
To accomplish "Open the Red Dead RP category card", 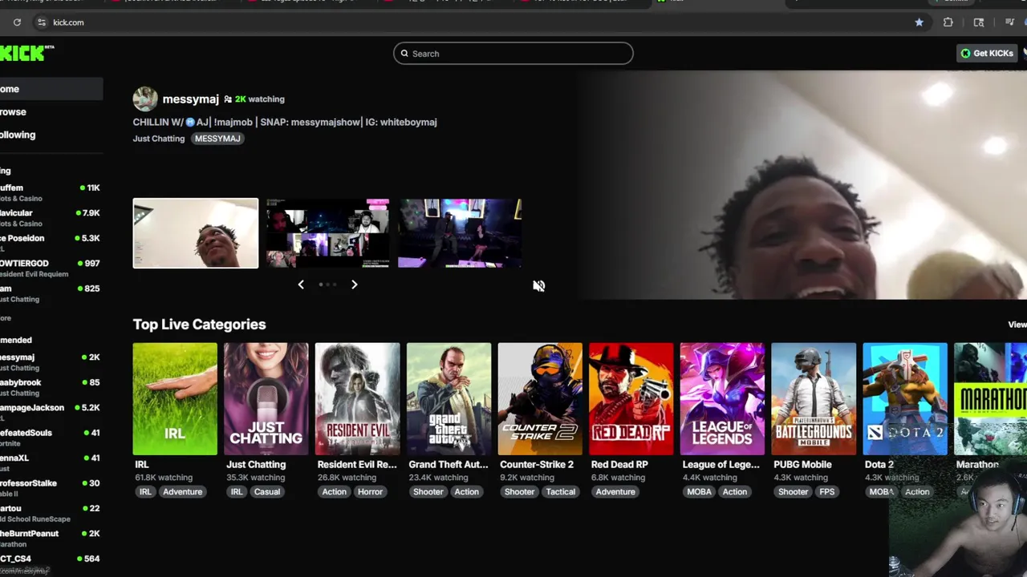I will coord(631,399).
